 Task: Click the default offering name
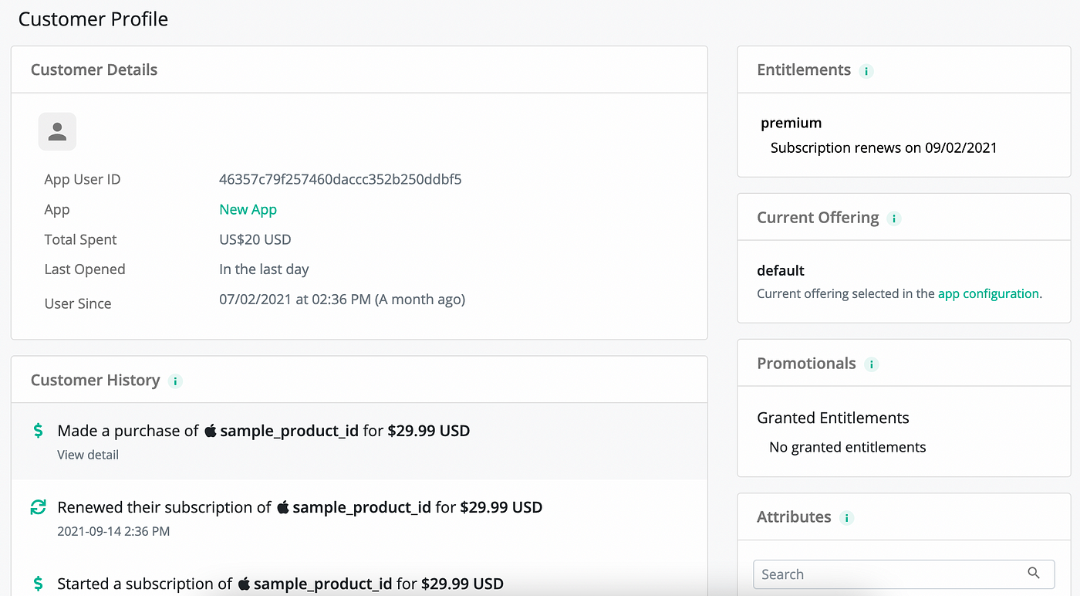781,270
